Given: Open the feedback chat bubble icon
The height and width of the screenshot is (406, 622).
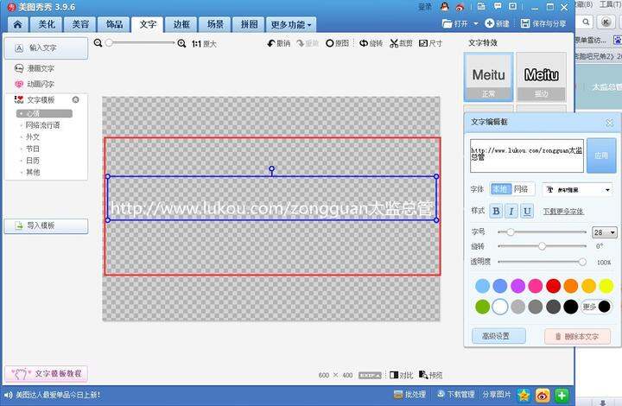Looking at the screenshot, I should click(x=498, y=7).
